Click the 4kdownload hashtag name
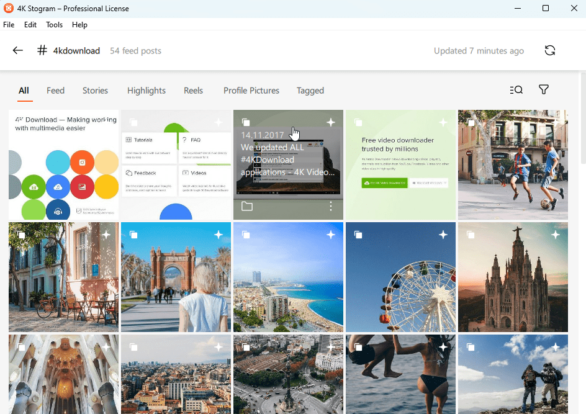This screenshot has height=414, width=586. click(76, 51)
